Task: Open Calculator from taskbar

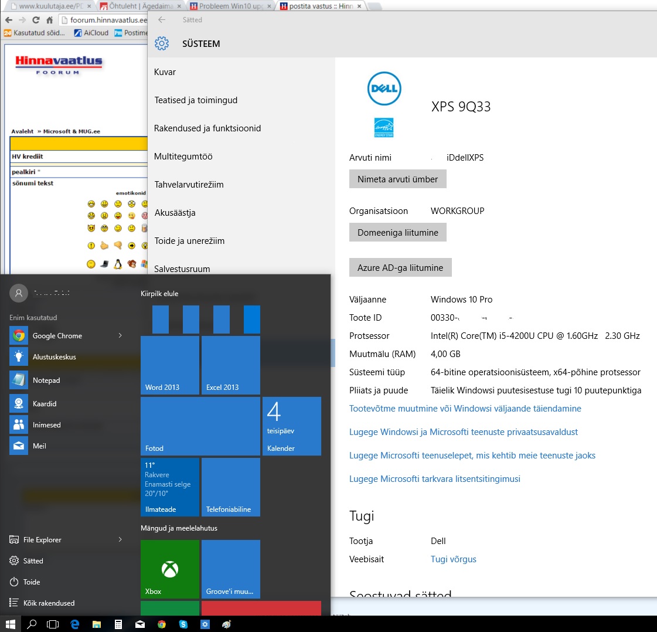Action: coord(118,624)
